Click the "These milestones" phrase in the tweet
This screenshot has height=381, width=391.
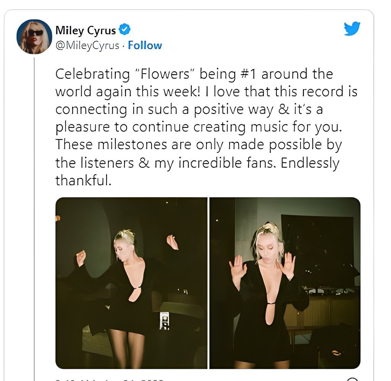pos(103,145)
